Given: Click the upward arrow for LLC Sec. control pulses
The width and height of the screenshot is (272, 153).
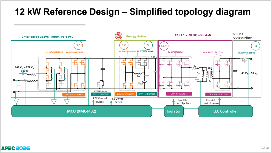Looking at the screenshot, I should click(219, 102).
